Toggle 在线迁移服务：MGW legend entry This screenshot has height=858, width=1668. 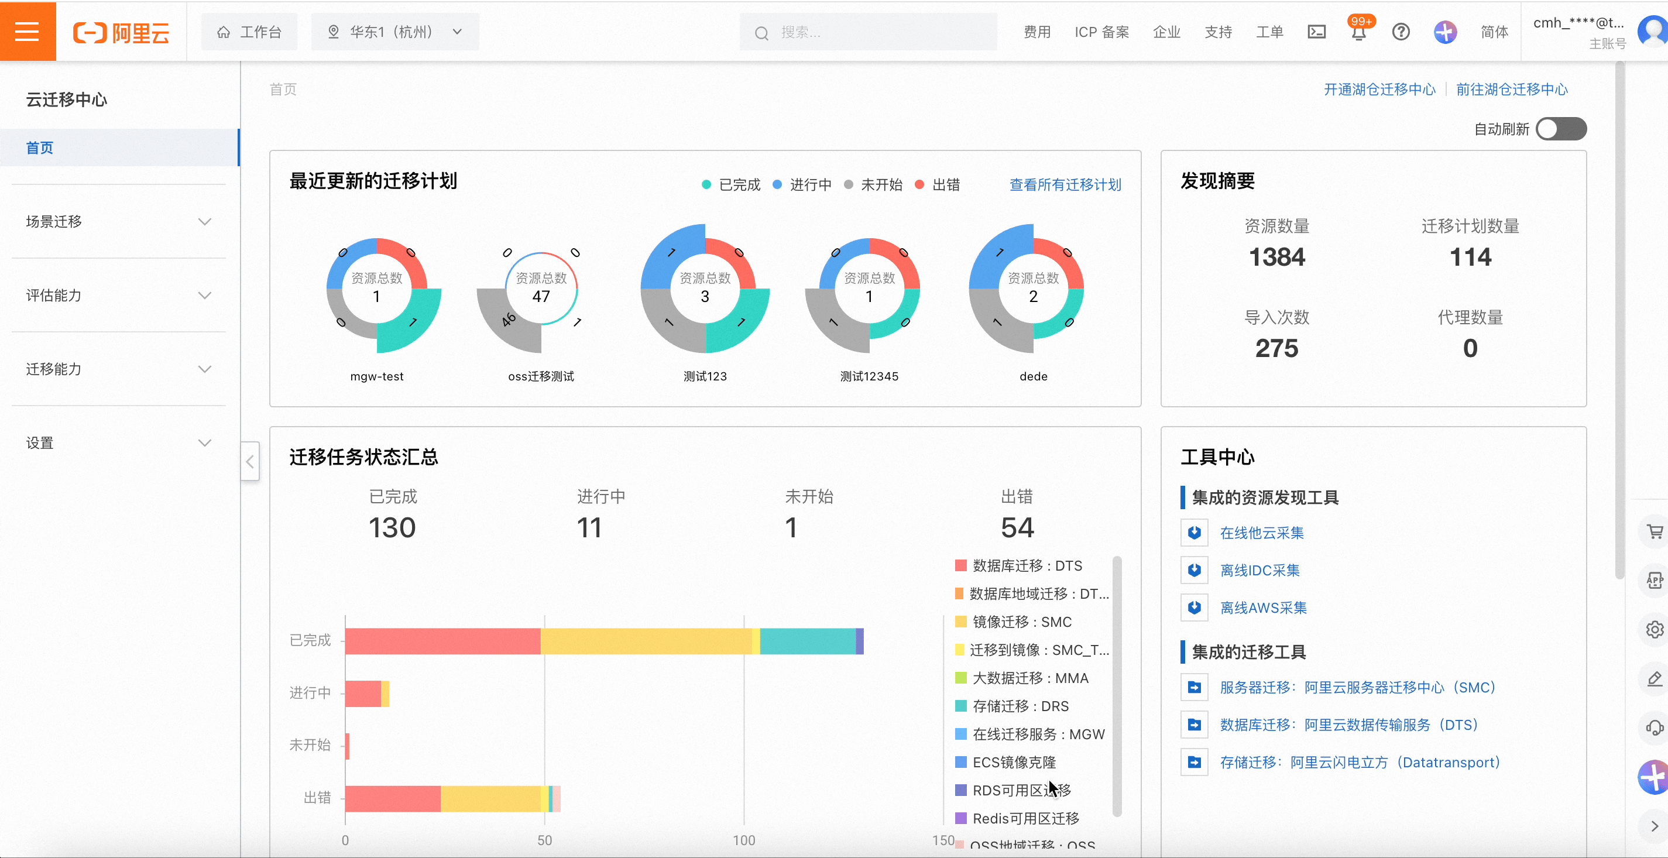1030,735
